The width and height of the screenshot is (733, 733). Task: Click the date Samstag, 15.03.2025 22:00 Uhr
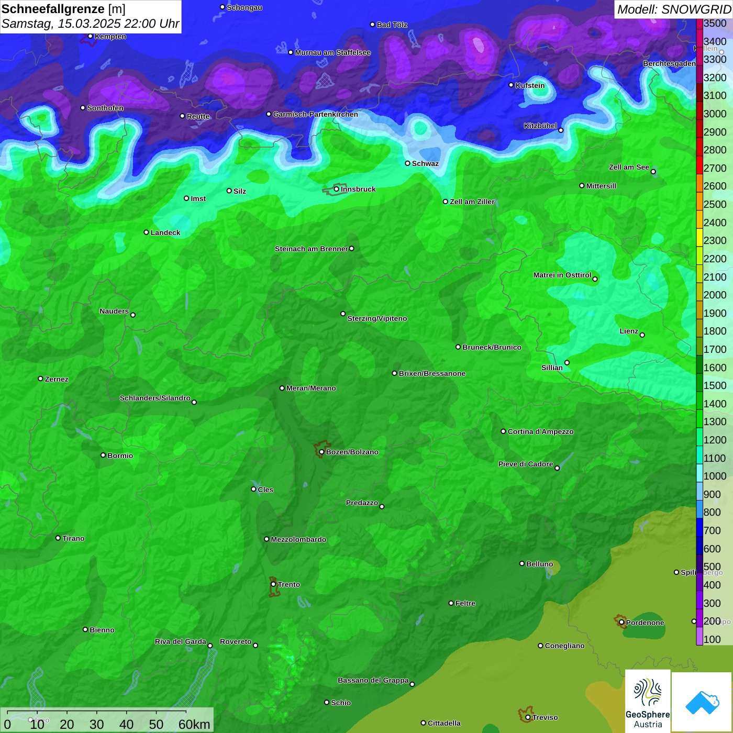pyautogui.click(x=91, y=24)
